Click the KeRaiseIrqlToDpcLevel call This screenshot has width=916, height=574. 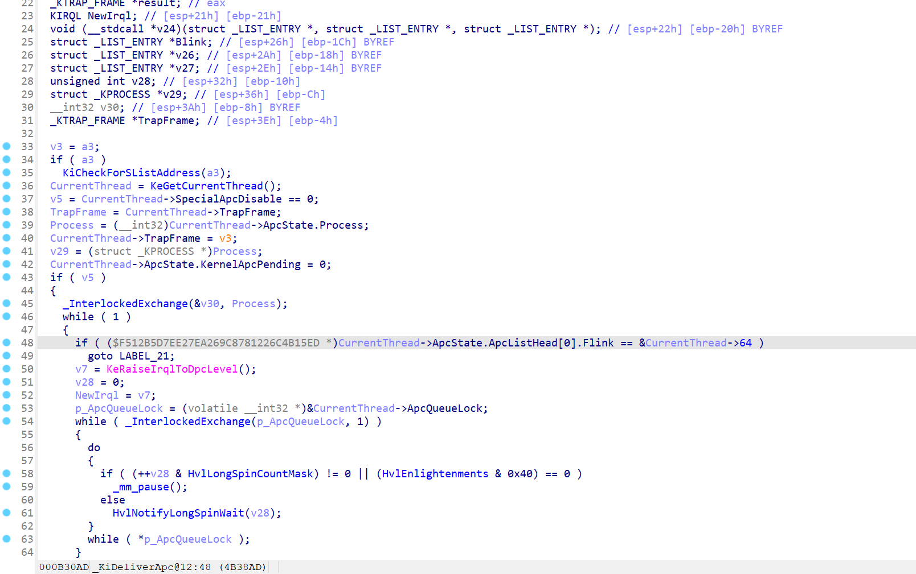click(172, 369)
